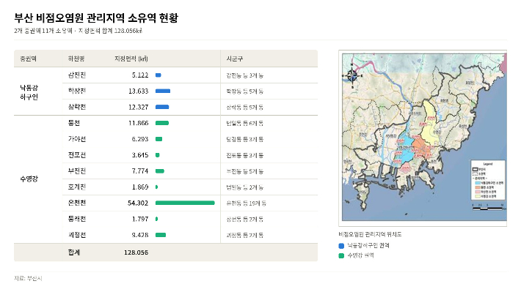Screen dimensions: 521x292
Task: Click the 13.633 area value
Action: point(138,91)
